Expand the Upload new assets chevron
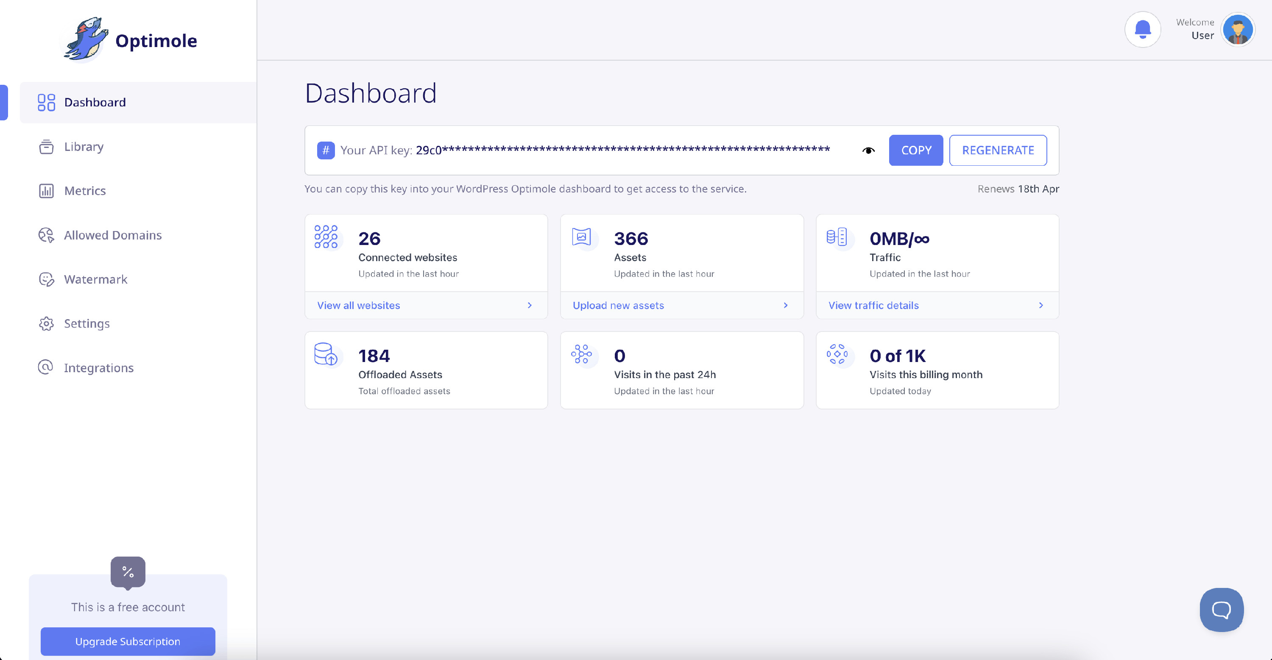1272x660 pixels. tap(786, 305)
